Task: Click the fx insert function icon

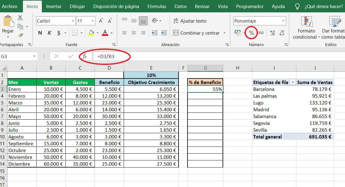Action: click(85, 56)
